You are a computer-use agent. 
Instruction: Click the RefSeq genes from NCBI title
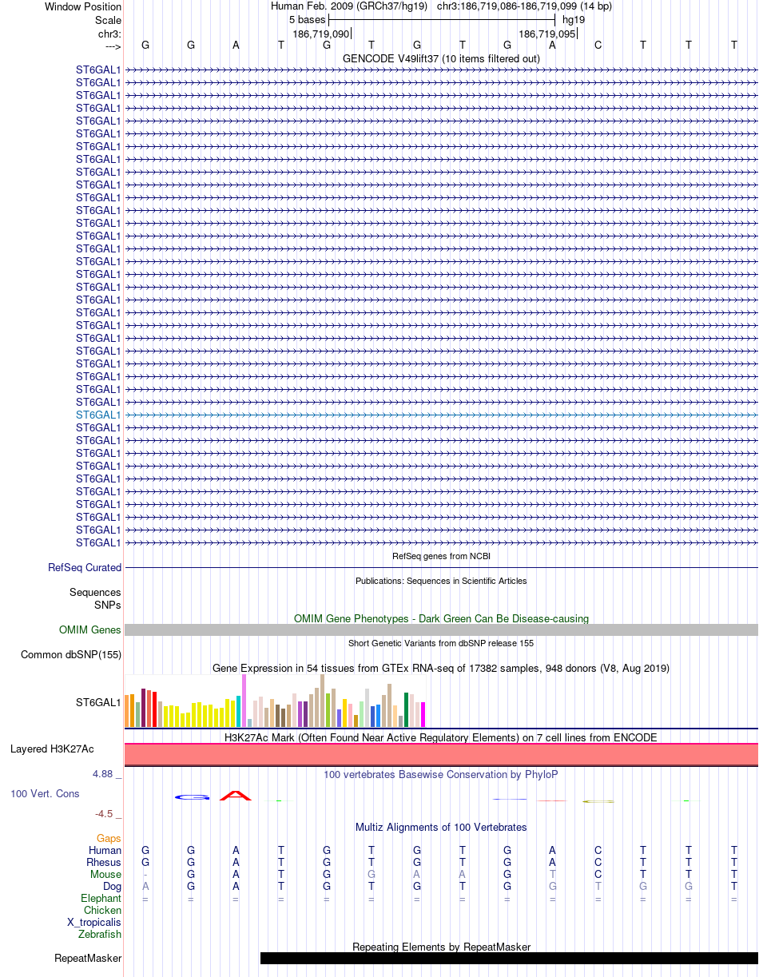coord(441,556)
